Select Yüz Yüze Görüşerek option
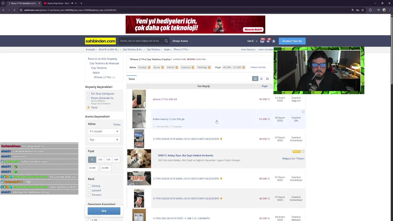Viewport: 393px width, 221px height. point(88,94)
